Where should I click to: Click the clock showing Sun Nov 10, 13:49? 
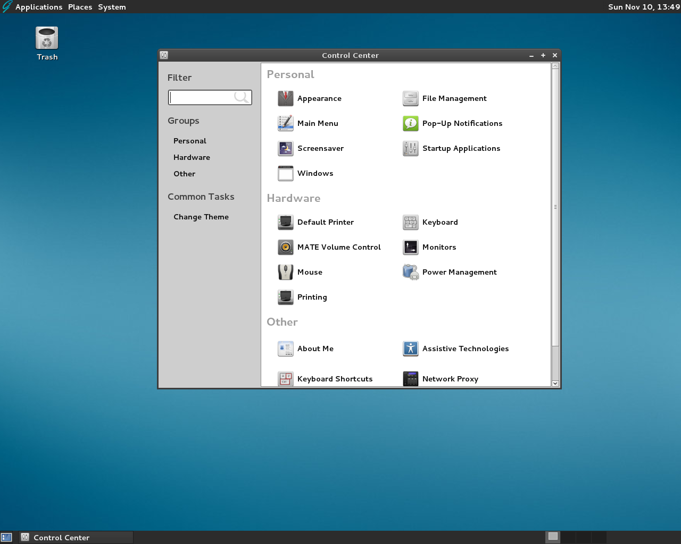[644, 7]
